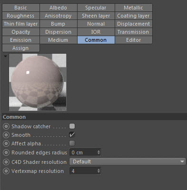Click the animation dot beside Smooth

tap(6, 135)
